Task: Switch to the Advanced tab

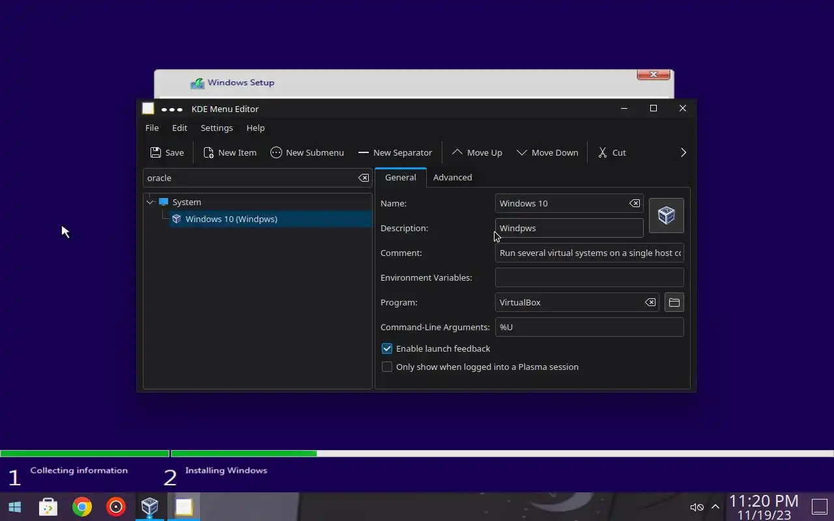Action: point(452,177)
